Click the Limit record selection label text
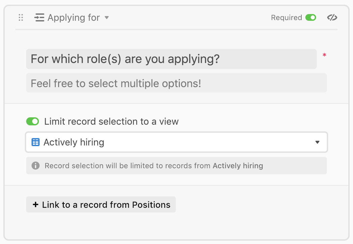This screenshot has width=353, height=244. point(111,121)
